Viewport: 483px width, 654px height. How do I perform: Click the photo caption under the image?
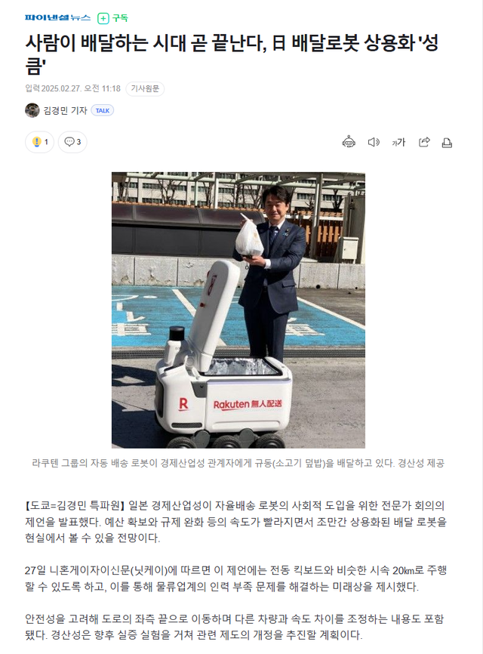pyautogui.click(x=238, y=463)
